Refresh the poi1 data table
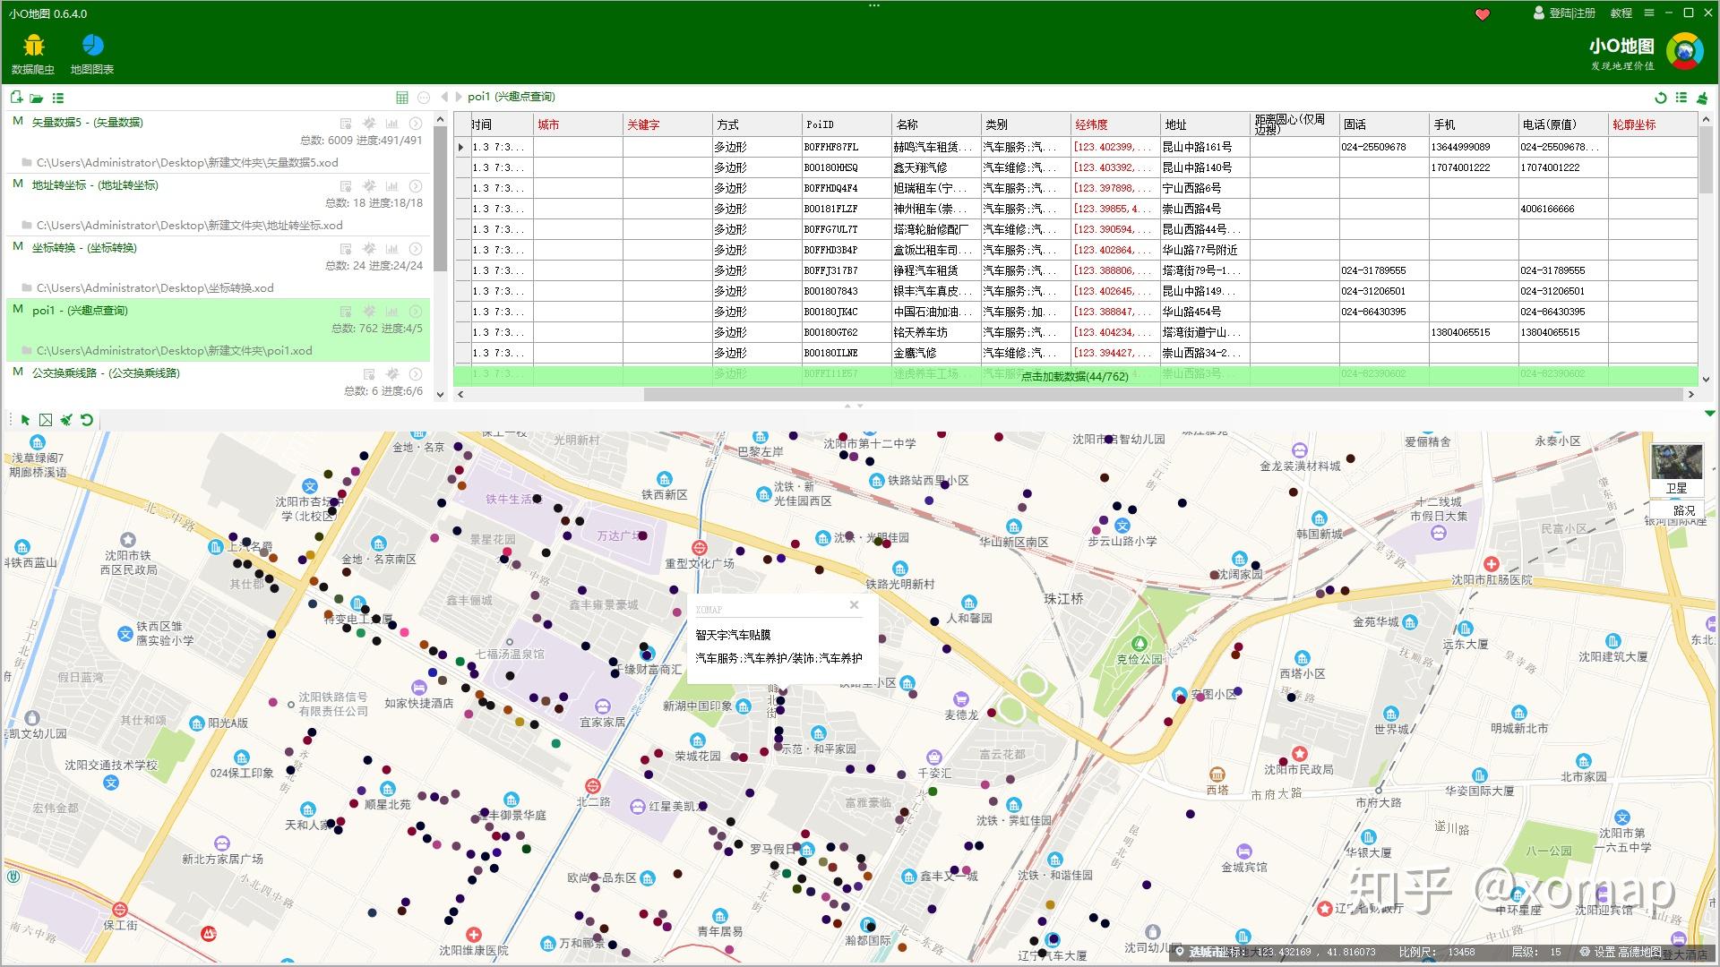1720x967 pixels. point(1661,98)
